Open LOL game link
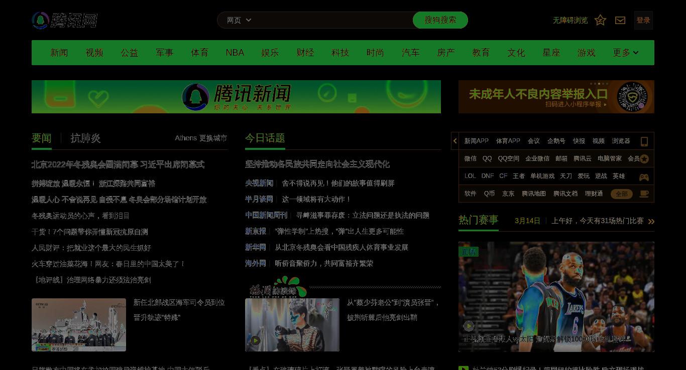This screenshot has width=686, height=370. pyautogui.click(x=470, y=176)
